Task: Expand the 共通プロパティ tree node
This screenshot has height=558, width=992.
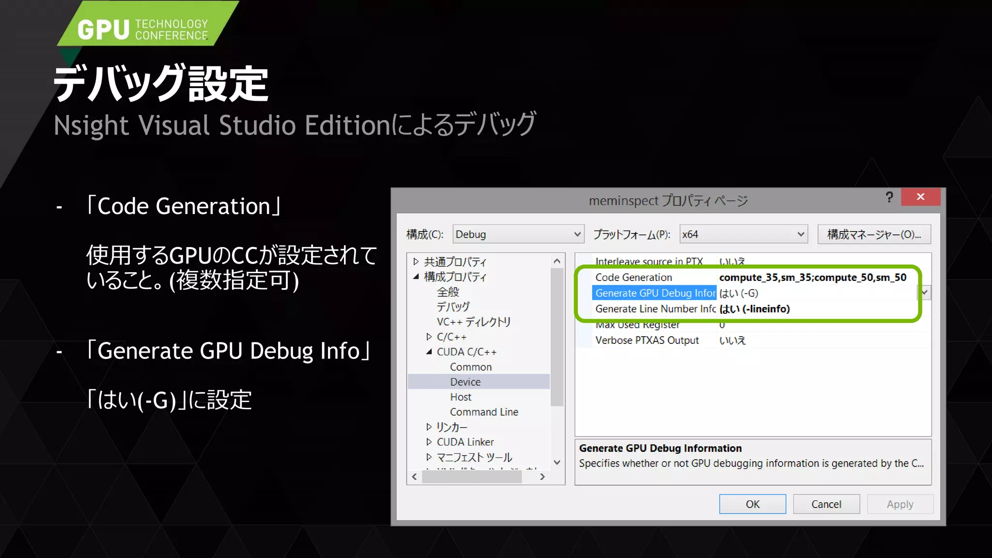Action: coord(416,262)
